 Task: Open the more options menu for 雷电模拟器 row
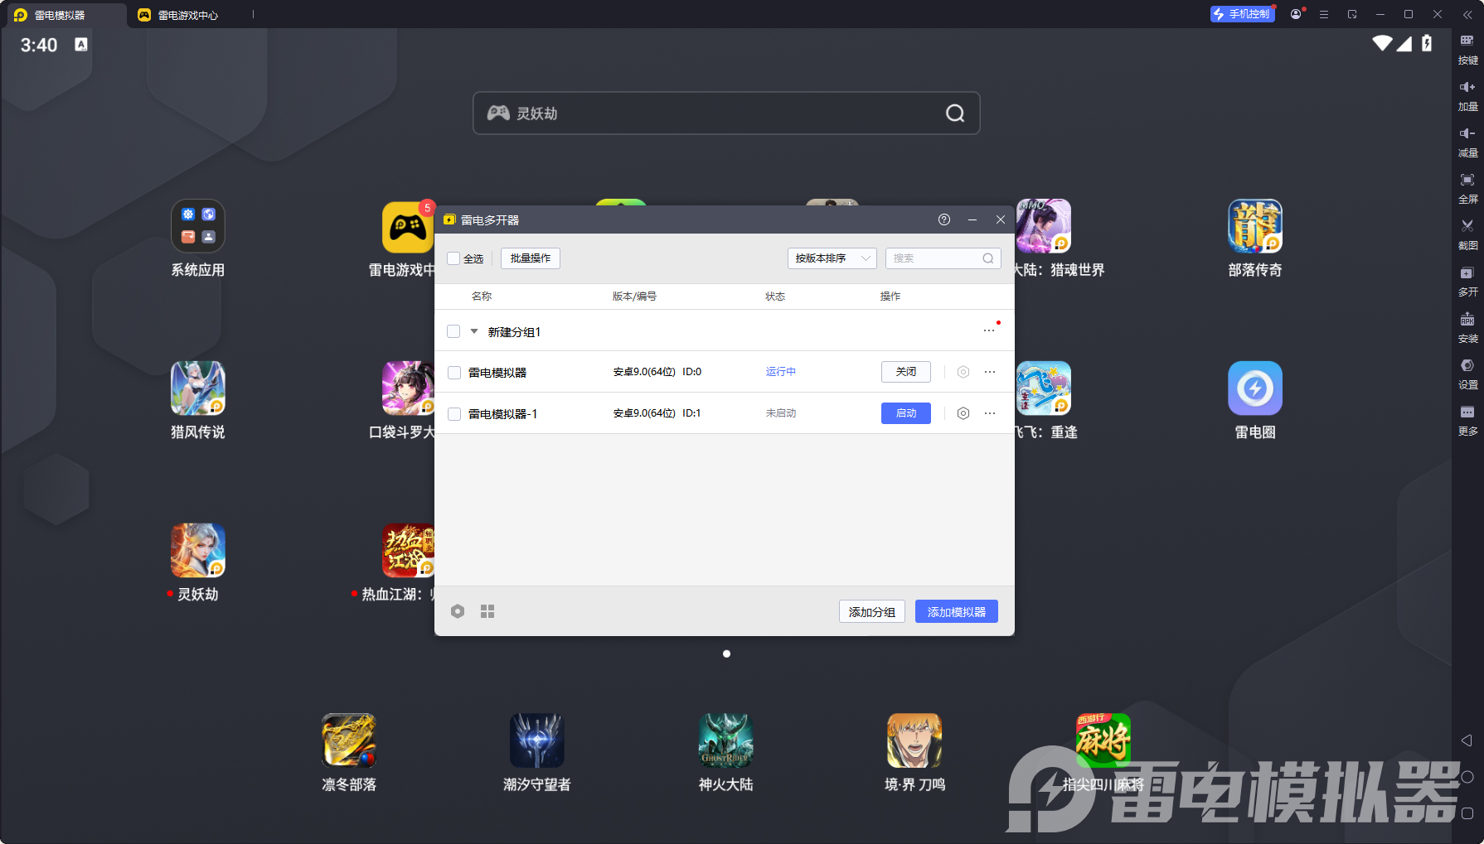990,372
